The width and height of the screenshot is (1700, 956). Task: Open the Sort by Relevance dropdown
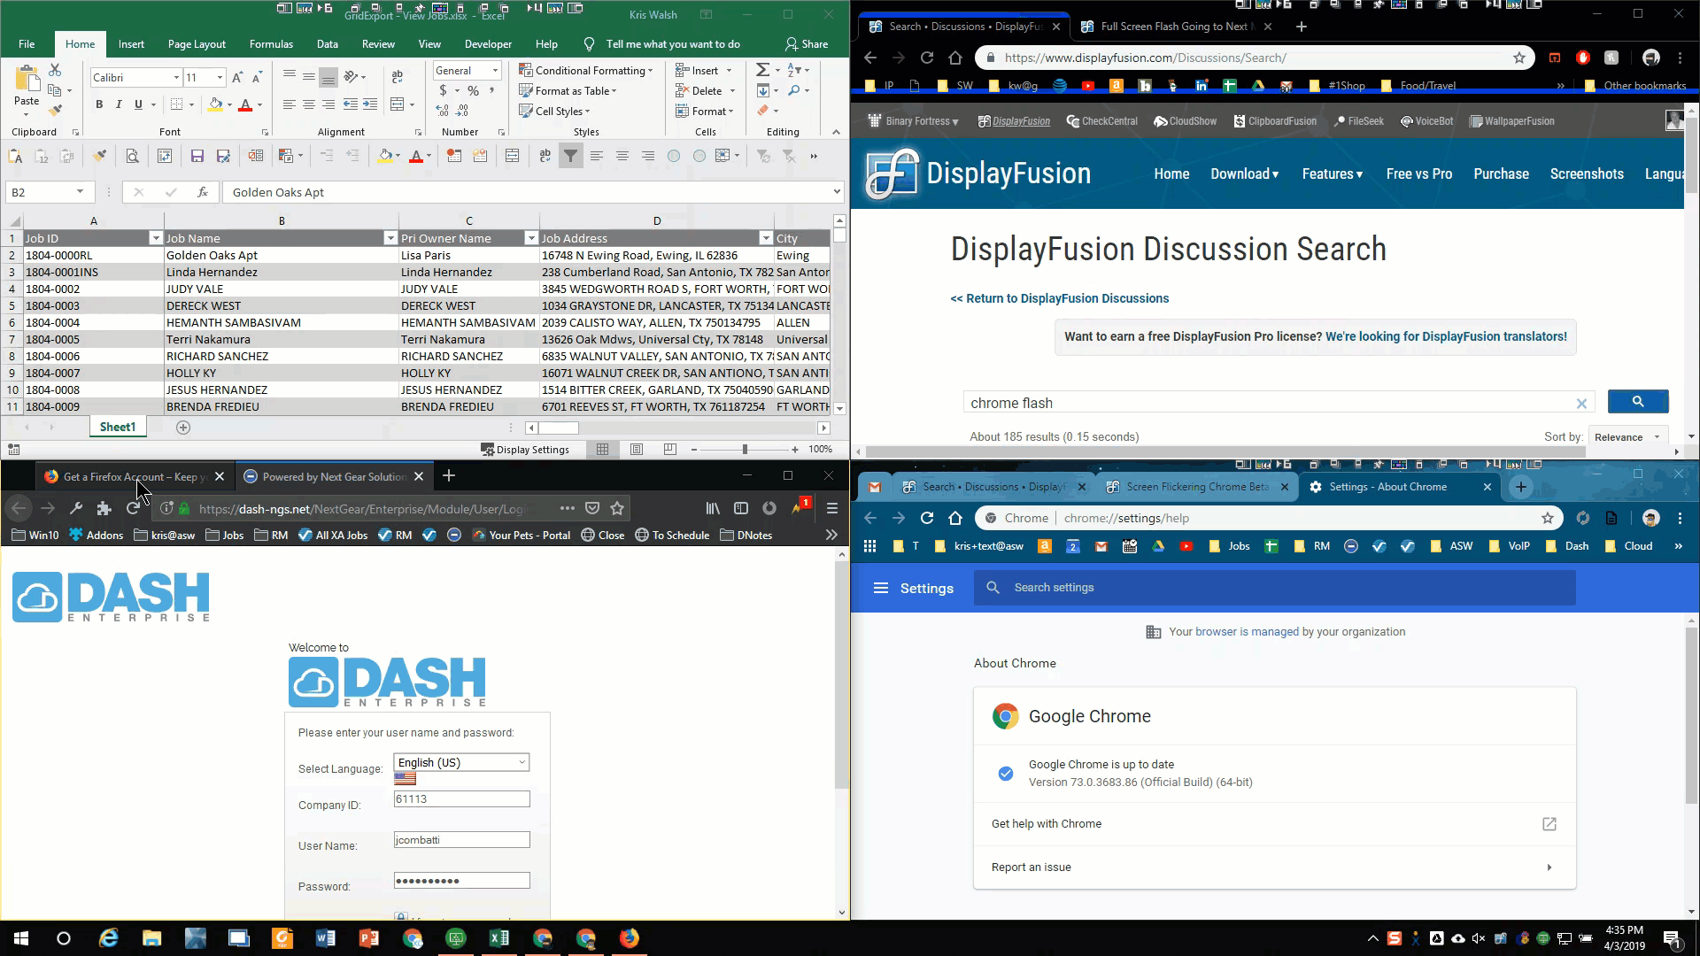(1627, 437)
